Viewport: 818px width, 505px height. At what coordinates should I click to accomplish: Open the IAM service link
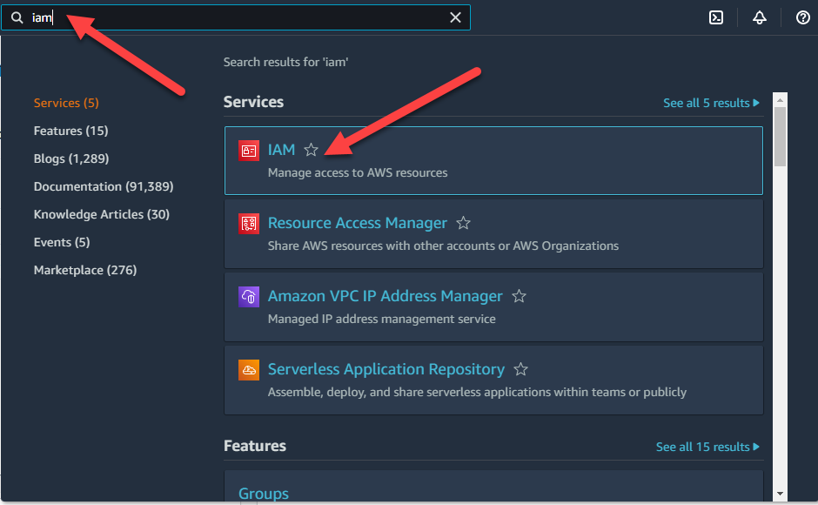click(281, 150)
